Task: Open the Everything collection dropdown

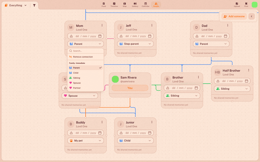Action: [x=16, y=5]
